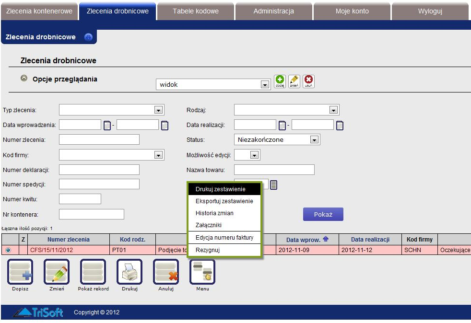
Task: Click the Nr kontenera input field
Action: tap(92, 214)
